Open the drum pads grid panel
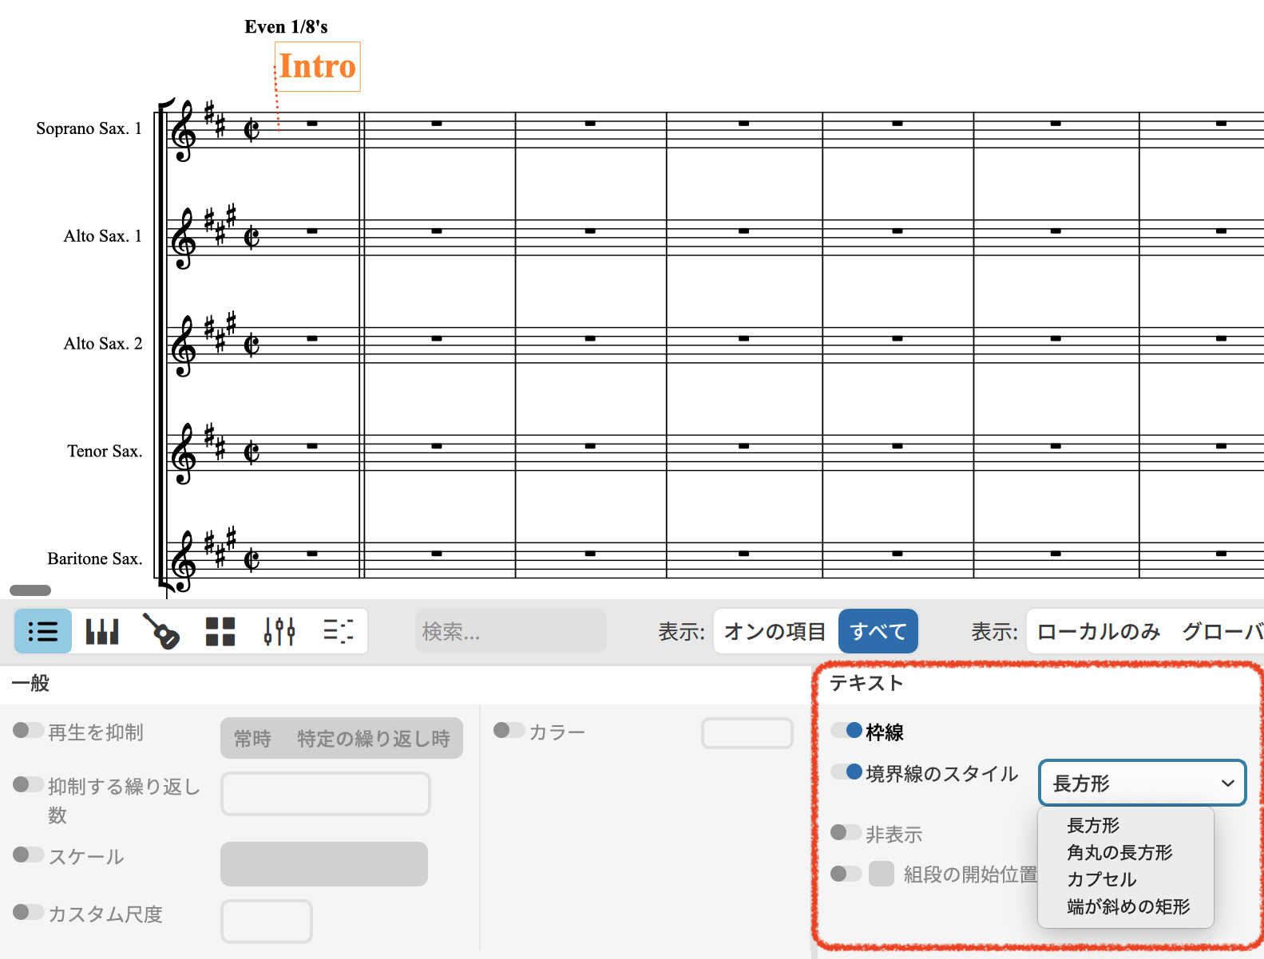 pyautogui.click(x=220, y=631)
